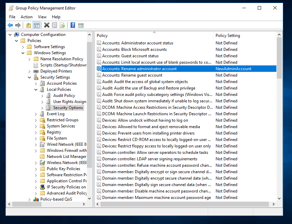The image size is (292, 224).
Task: Select Devices: Prevent users from installing printer drivers
Action: pyautogui.click(x=148, y=133)
